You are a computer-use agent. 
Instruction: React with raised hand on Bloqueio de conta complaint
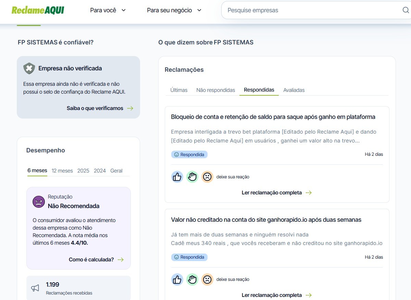click(x=192, y=177)
